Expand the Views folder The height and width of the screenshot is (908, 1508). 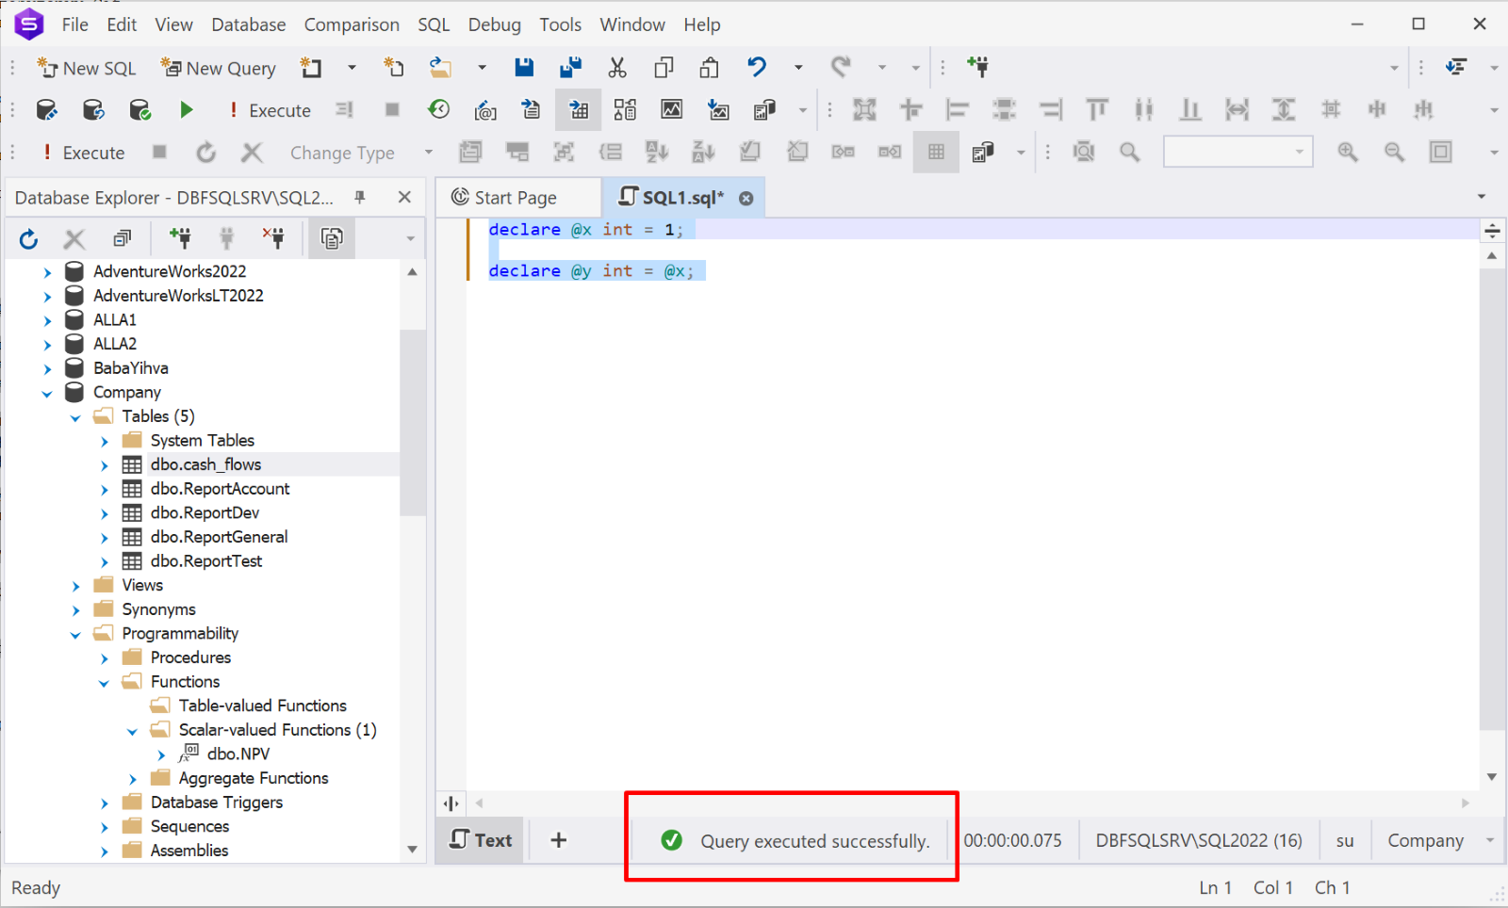pyautogui.click(x=76, y=586)
